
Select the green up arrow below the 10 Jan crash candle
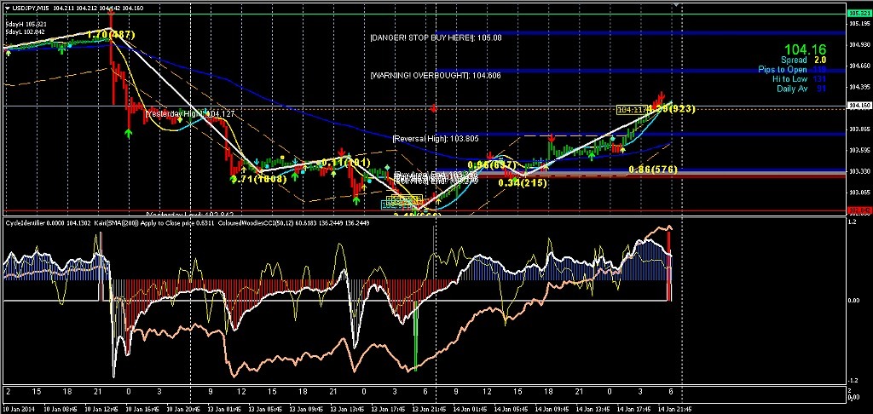point(129,134)
